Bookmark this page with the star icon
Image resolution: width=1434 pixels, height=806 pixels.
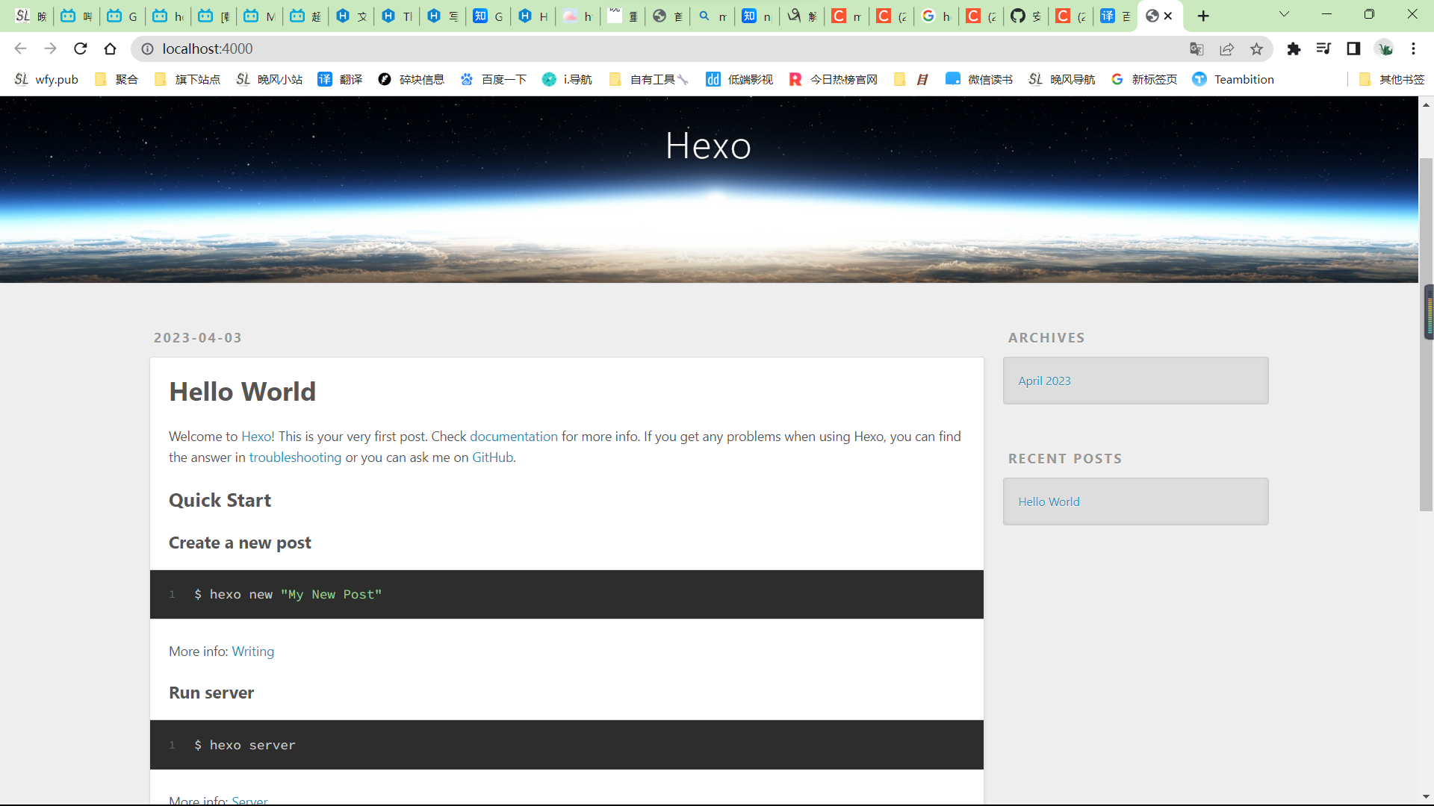pyautogui.click(x=1256, y=49)
